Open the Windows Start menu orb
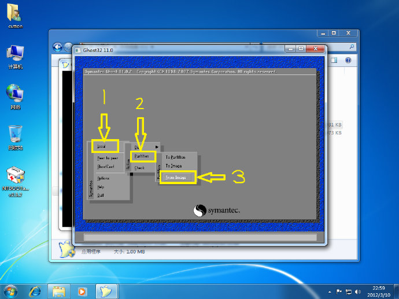The width and height of the screenshot is (399, 299). [10, 291]
